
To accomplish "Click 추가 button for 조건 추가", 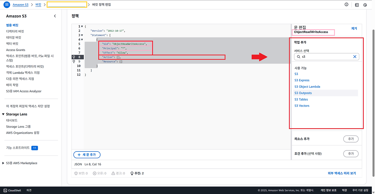I will pos(351,154).
